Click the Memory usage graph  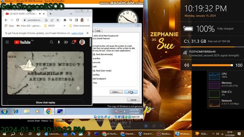point(214,85)
